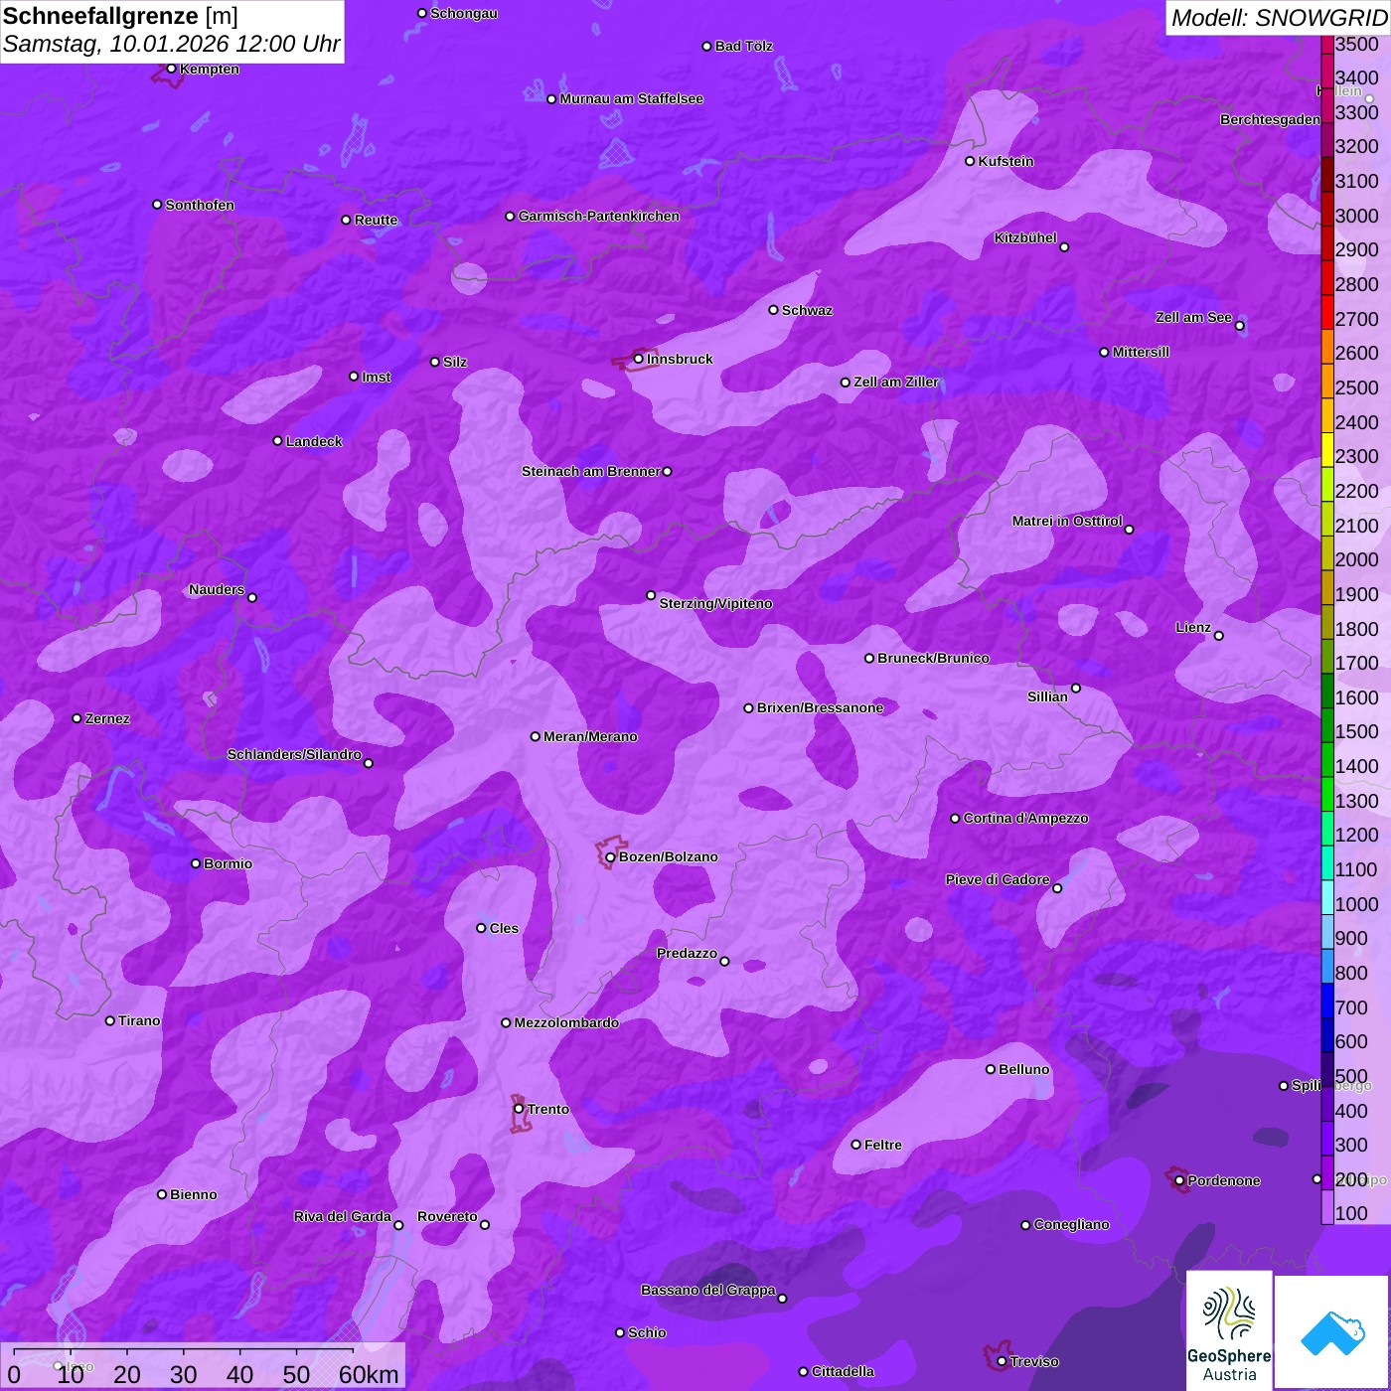Click the Lienz location dot
The height and width of the screenshot is (1391, 1391).
coord(1219,636)
